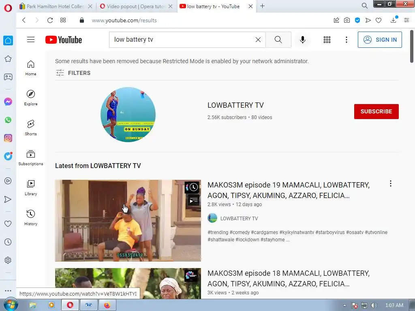The height and width of the screenshot is (311, 415).
Task: Open Twitter in the Opera sidebar
Action: (8, 156)
